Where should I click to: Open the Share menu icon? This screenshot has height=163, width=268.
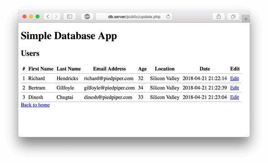[218, 16]
